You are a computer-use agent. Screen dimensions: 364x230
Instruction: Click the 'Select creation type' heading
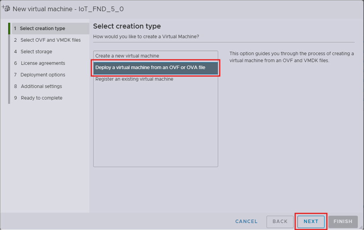click(127, 26)
